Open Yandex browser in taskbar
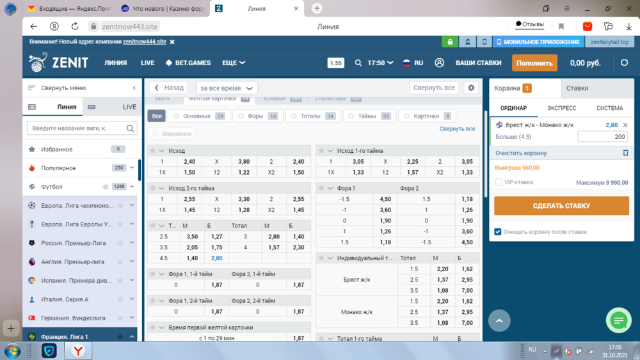Image resolution: width=640 pixels, height=360 pixels. coord(78,350)
